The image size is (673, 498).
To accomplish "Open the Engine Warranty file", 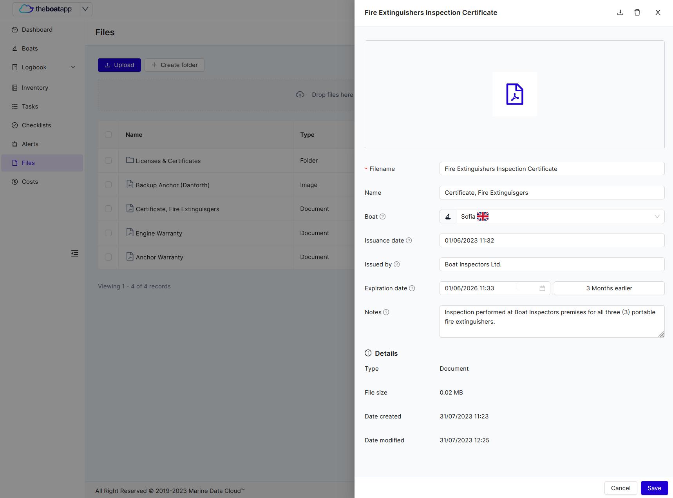I will tap(159, 234).
